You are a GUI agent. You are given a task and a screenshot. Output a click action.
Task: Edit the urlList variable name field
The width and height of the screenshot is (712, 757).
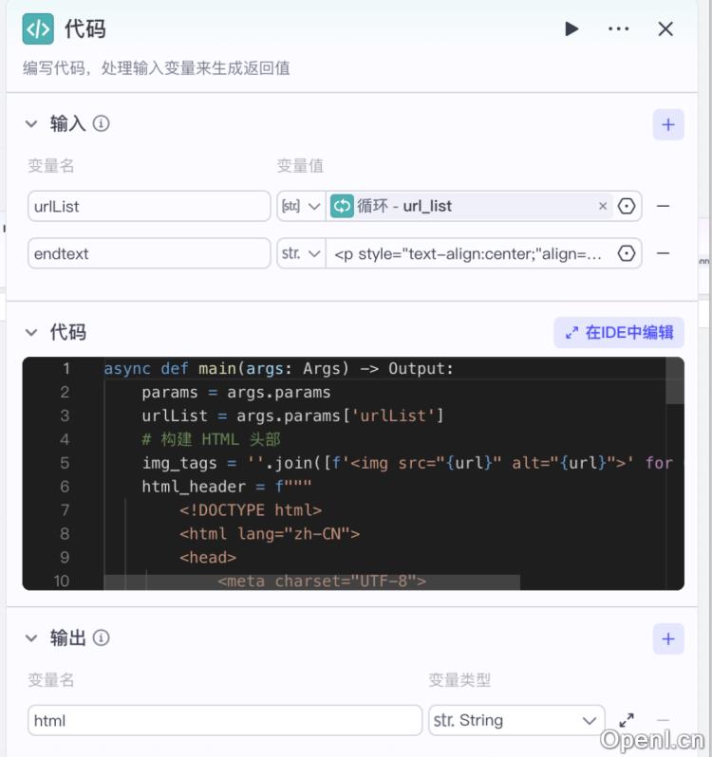pos(149,206)
